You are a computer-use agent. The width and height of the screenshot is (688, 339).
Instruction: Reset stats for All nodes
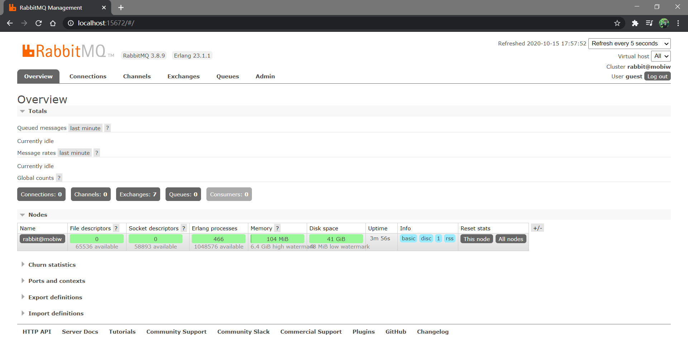click(x=511, y=239)
